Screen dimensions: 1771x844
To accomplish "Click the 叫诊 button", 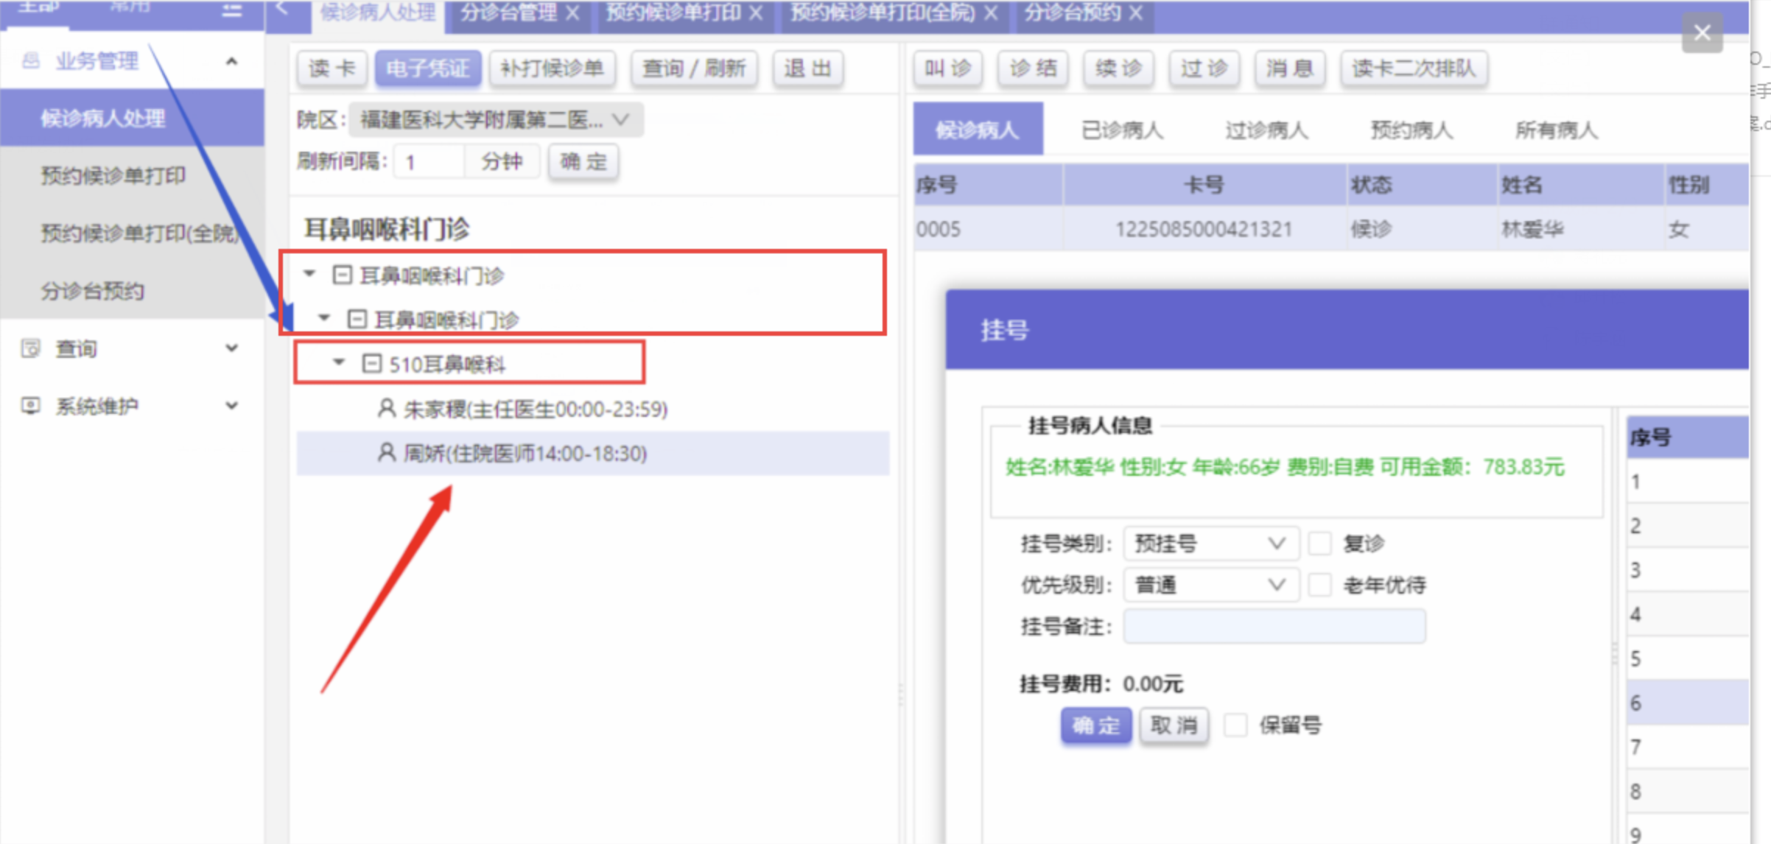I will point(947,68).
